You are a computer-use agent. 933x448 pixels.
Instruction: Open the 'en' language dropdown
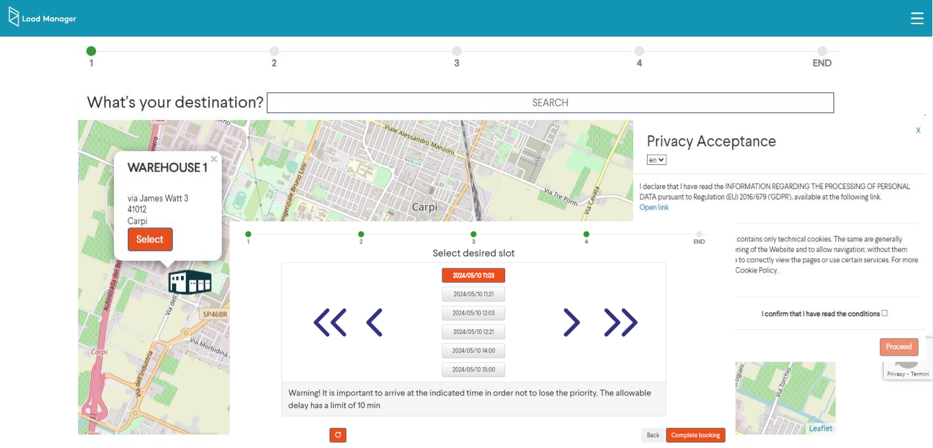coord(657,159)
